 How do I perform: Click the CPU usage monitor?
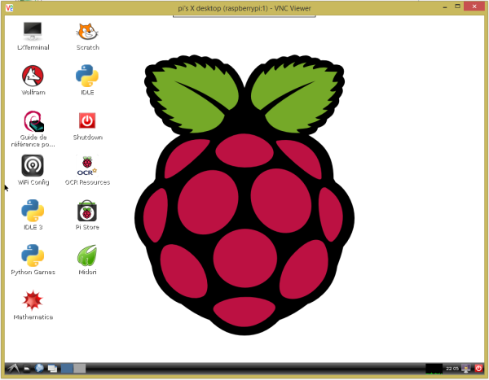click(x=434, y=369)
